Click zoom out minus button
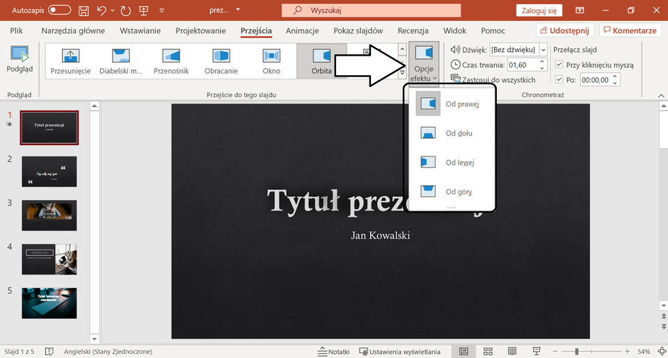This screenshot has width=668, height=358. click(x=555, y=352)
